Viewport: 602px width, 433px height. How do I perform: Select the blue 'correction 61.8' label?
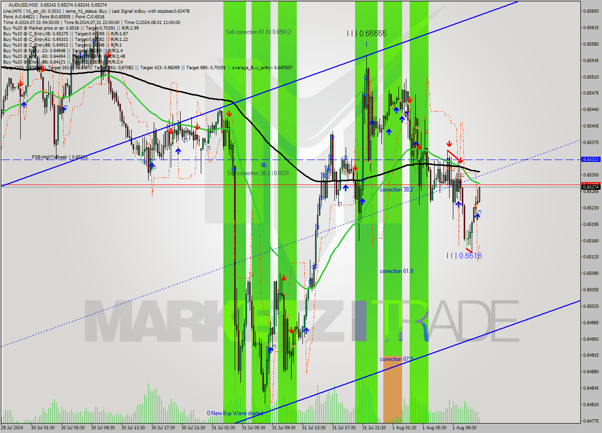pyautogui.click(x=396, y=271)
